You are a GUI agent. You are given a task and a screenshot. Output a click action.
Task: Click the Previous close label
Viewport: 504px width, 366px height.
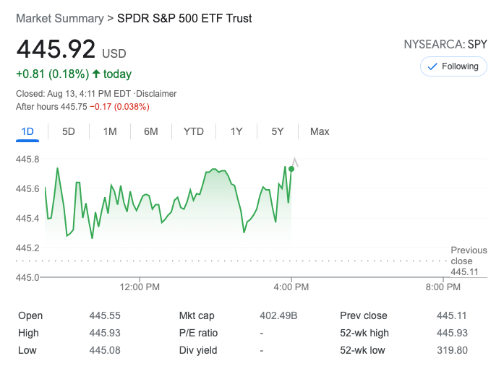pyautogui.click(x=469, y=256)
